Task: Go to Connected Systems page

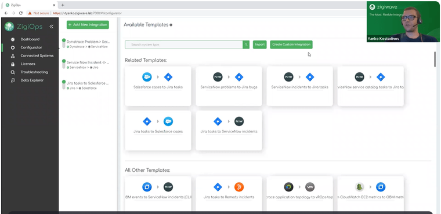Action: [37, 56]
